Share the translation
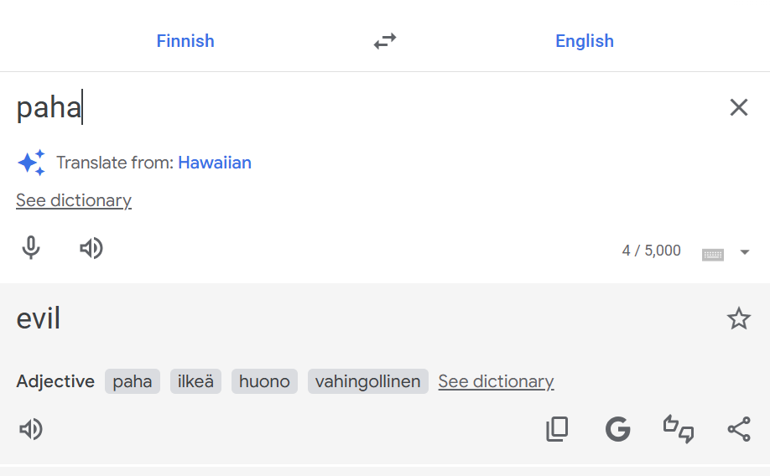 [x=738, y=430]
